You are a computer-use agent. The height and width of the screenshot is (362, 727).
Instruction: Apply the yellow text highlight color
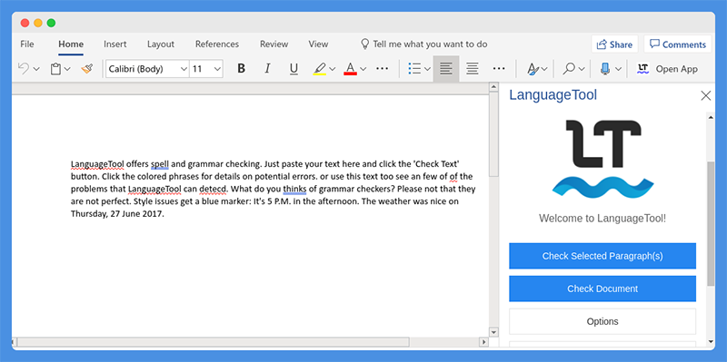pyautogui.click(x=320, y=69)
